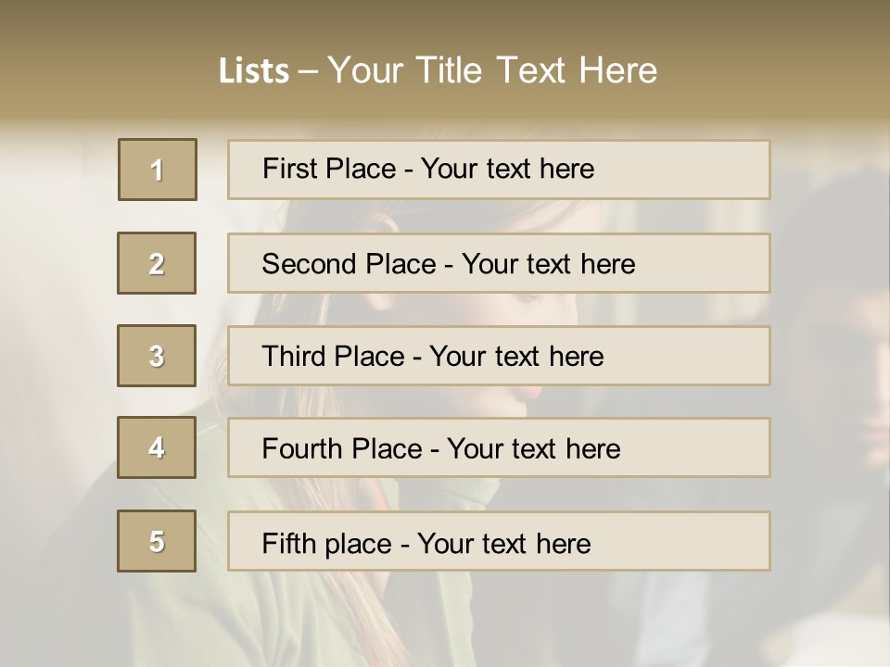Click the "First Place" text box
The image size is (890, 667).
click(499, 170)
